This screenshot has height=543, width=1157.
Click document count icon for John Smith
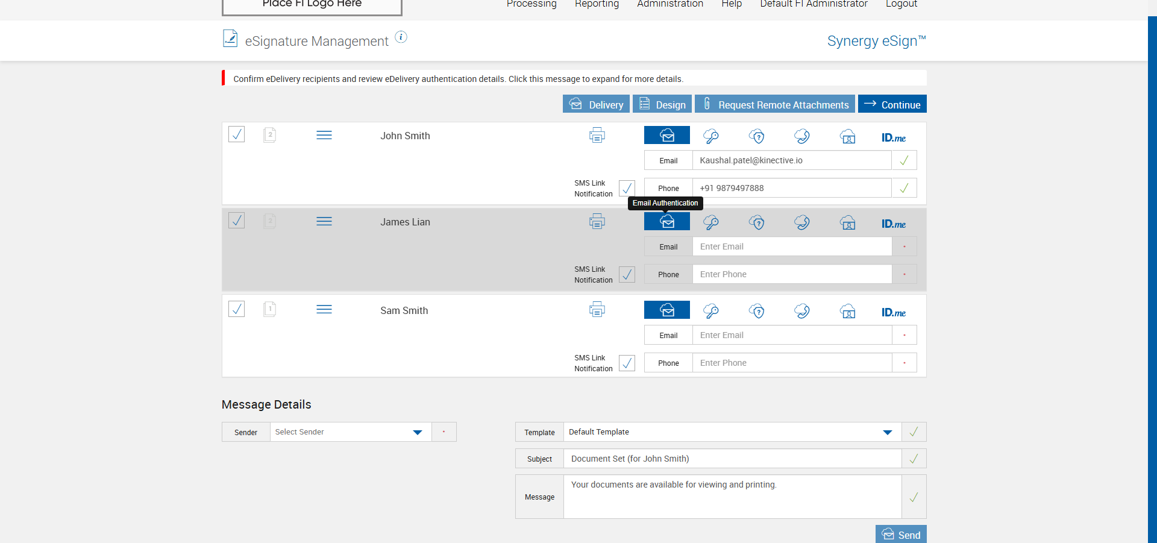pos(270,135)
